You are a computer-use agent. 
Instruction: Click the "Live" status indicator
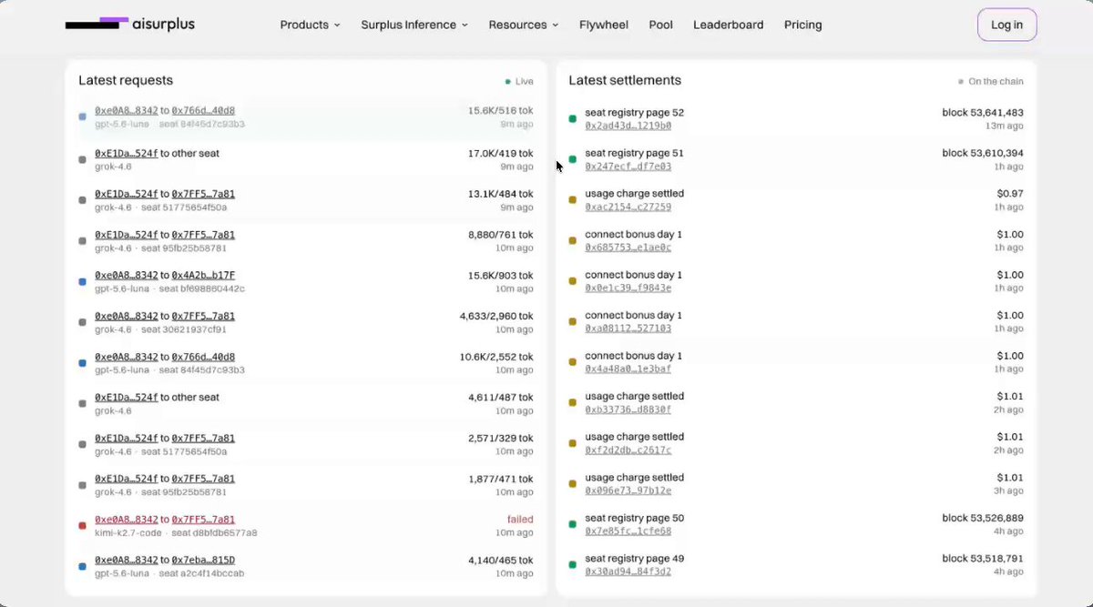click(520, 82)
